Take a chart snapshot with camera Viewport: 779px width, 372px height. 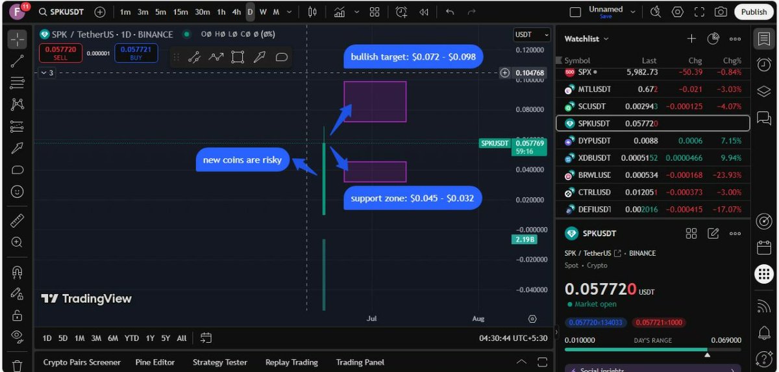pyautogui.click(x=721, y=12)
